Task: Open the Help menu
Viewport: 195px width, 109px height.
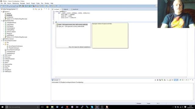Action: coord(52,3)
